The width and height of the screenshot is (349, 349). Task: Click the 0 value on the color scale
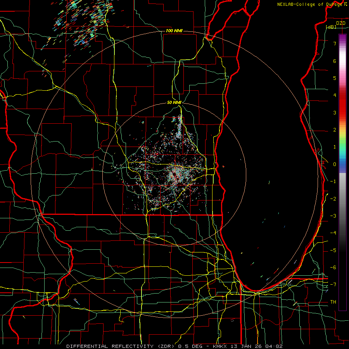click(x=335, y=164)
